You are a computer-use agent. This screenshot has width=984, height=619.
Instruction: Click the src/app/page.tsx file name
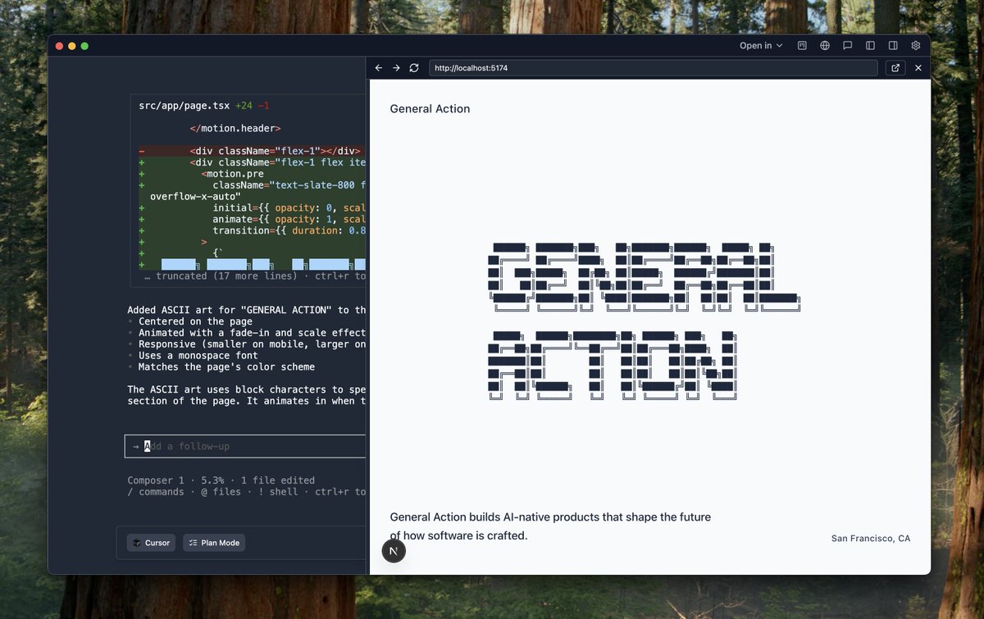pyautogui.click(x=184, y=106)
